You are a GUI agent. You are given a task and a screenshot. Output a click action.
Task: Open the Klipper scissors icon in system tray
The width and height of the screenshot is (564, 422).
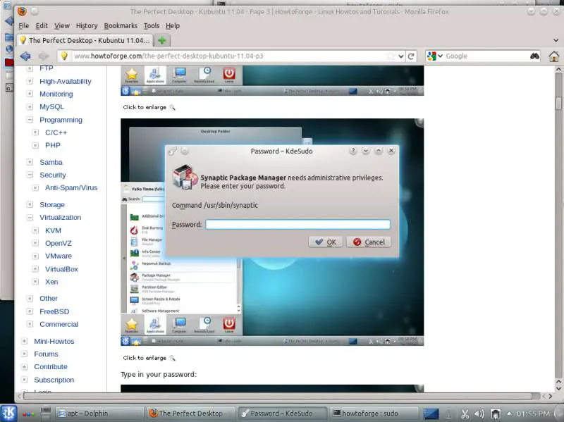pos(465,414)
